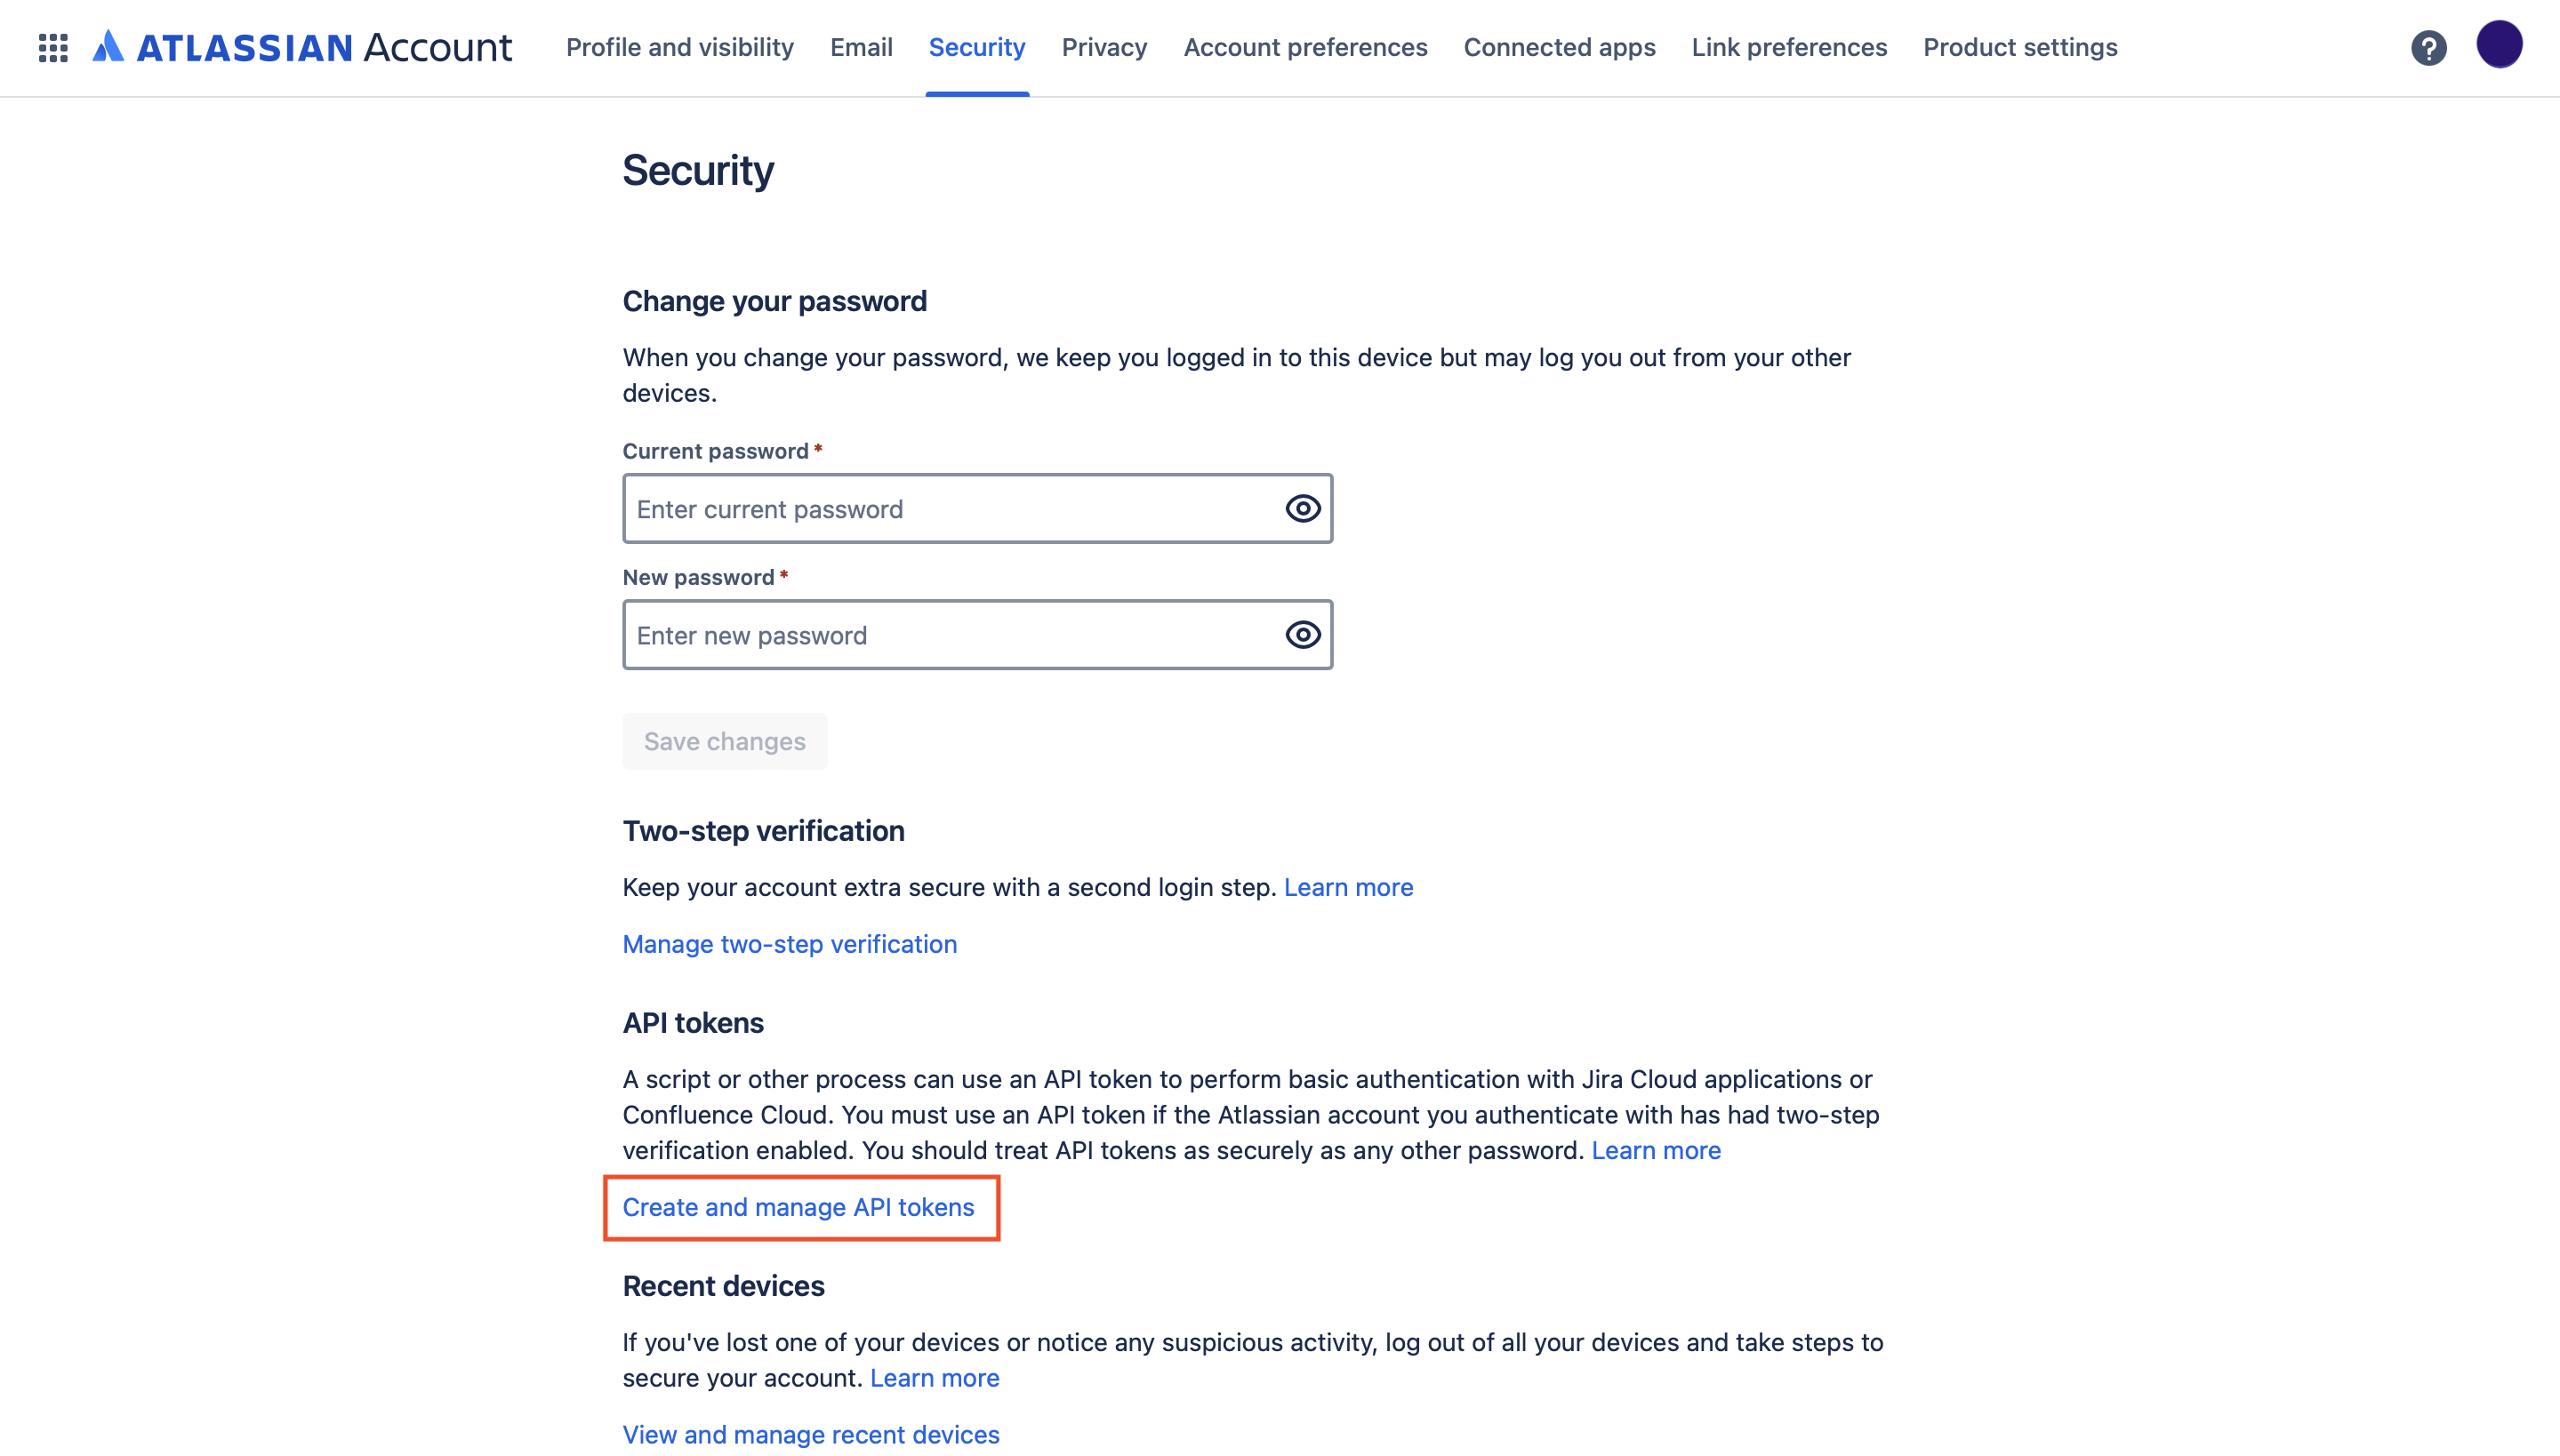
Task: Open Learn more about API tokens
Action: tap(1655, 1150)
